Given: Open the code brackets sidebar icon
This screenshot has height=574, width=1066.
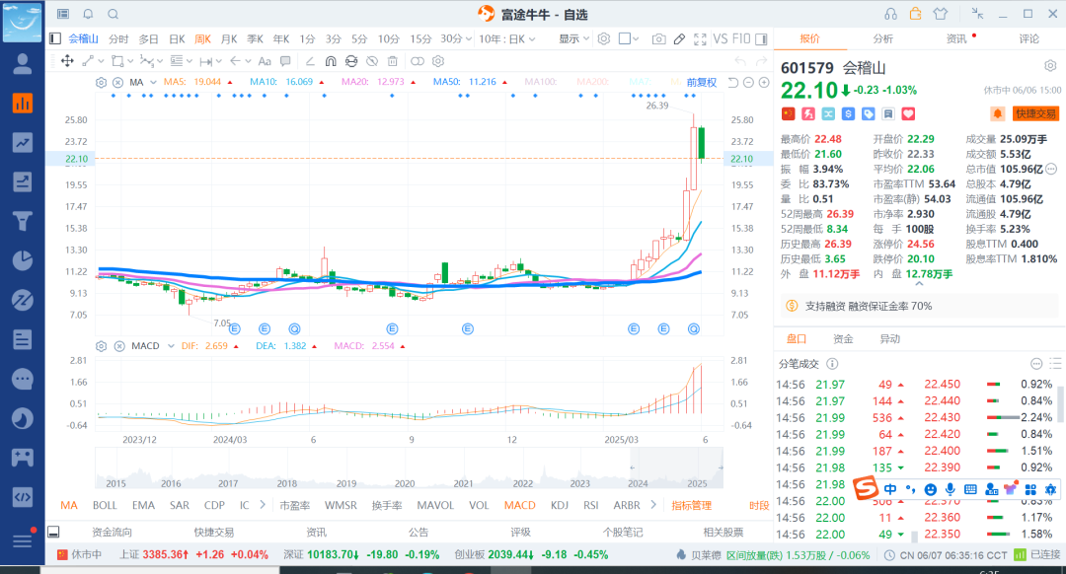Looking at the screenshot, I should pyautogui.click(x=23, y=496).
